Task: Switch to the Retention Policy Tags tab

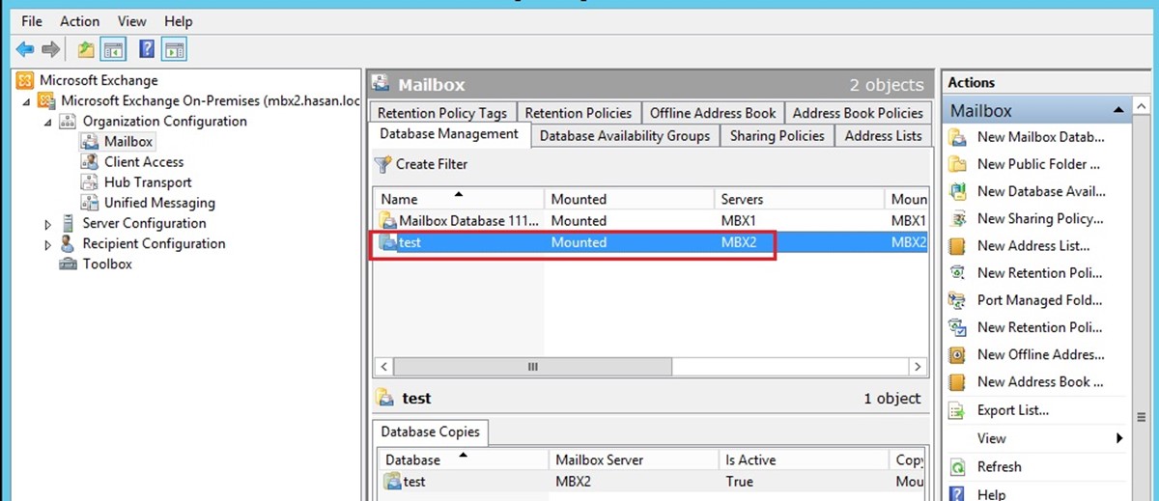Action: (442, 113)
